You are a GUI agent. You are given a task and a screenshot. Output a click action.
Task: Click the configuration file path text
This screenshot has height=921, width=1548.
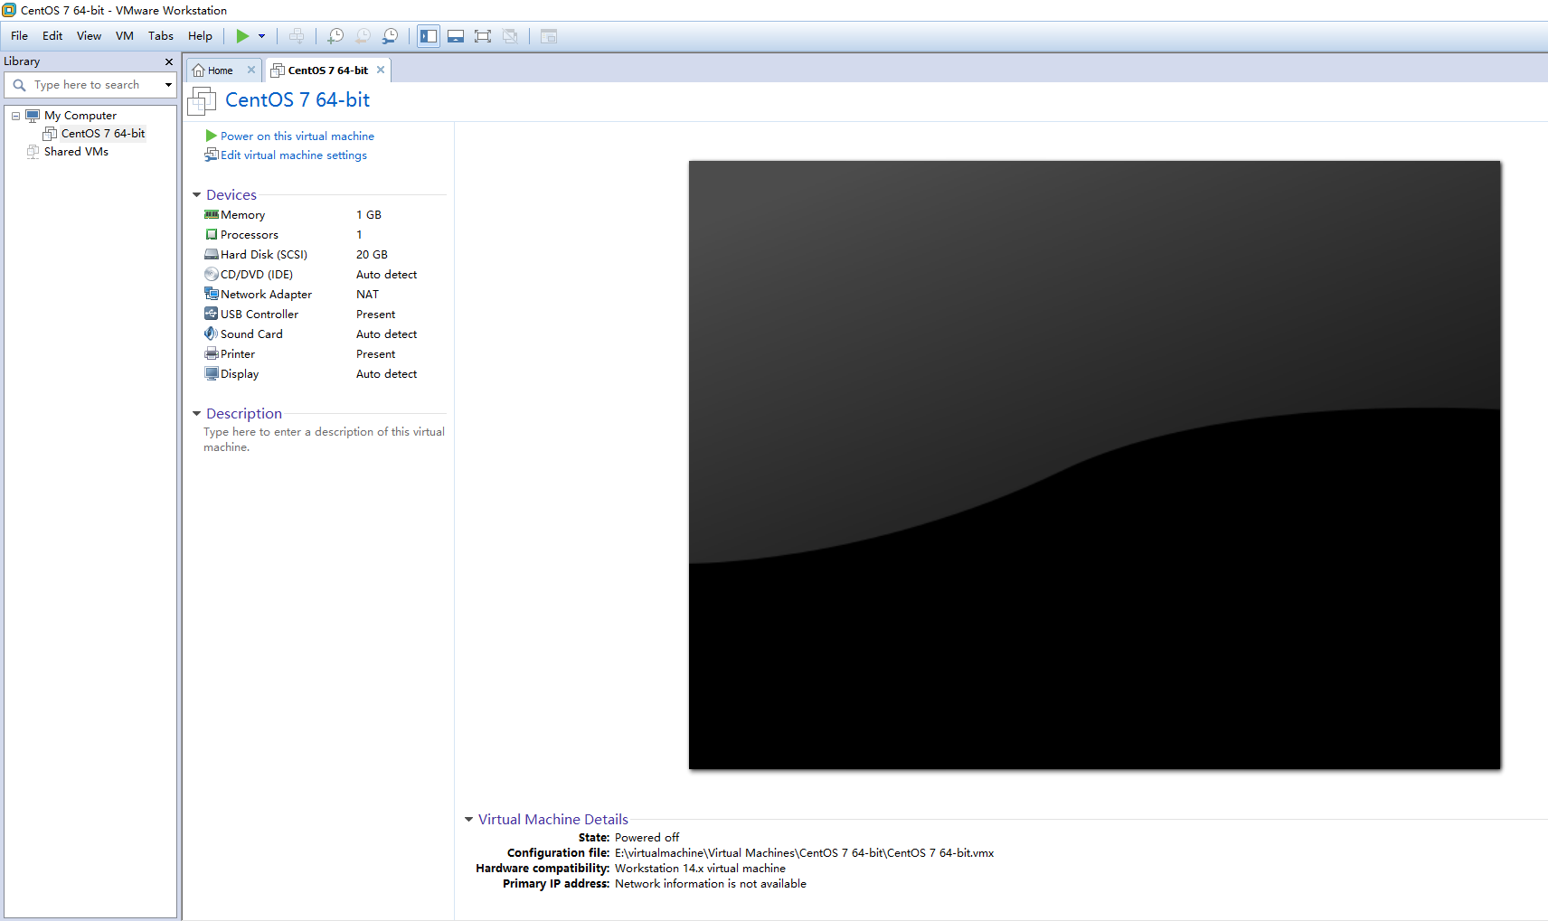pos(805,853)
